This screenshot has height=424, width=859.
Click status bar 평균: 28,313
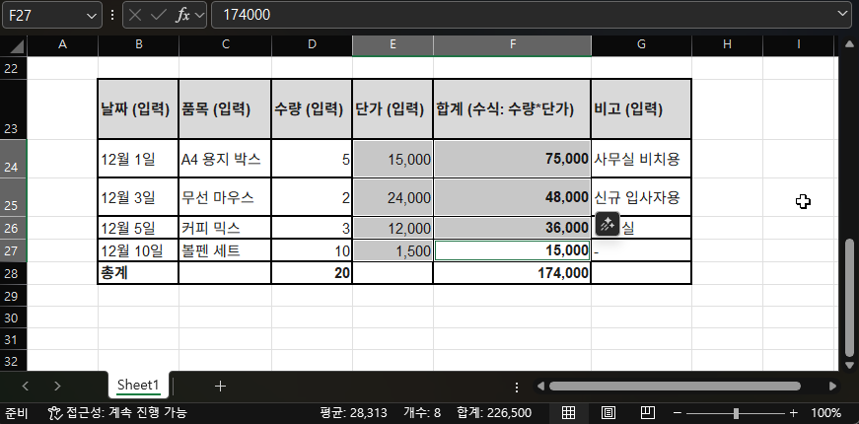354,413
